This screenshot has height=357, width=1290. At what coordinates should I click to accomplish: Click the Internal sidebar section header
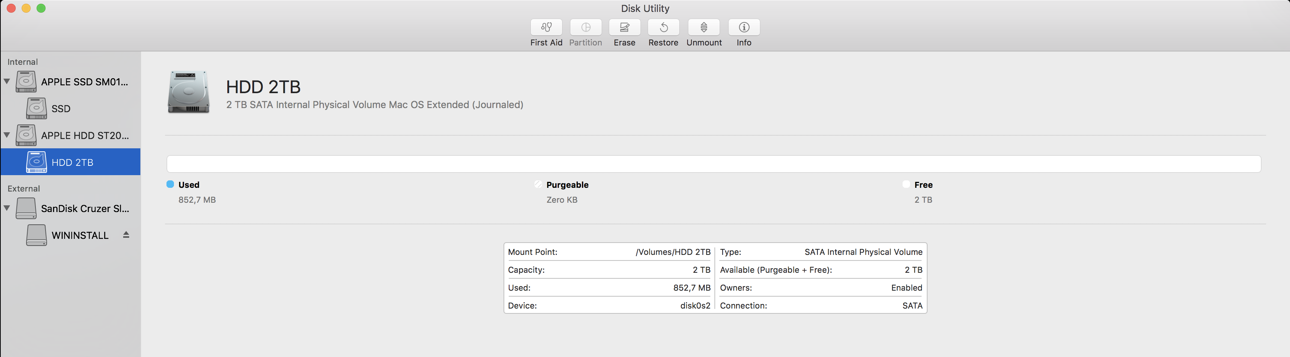(x=22, y=62)
